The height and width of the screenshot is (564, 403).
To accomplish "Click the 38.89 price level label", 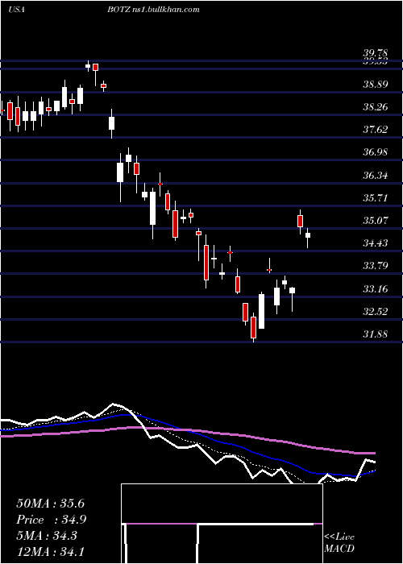I will pos(376,85).
